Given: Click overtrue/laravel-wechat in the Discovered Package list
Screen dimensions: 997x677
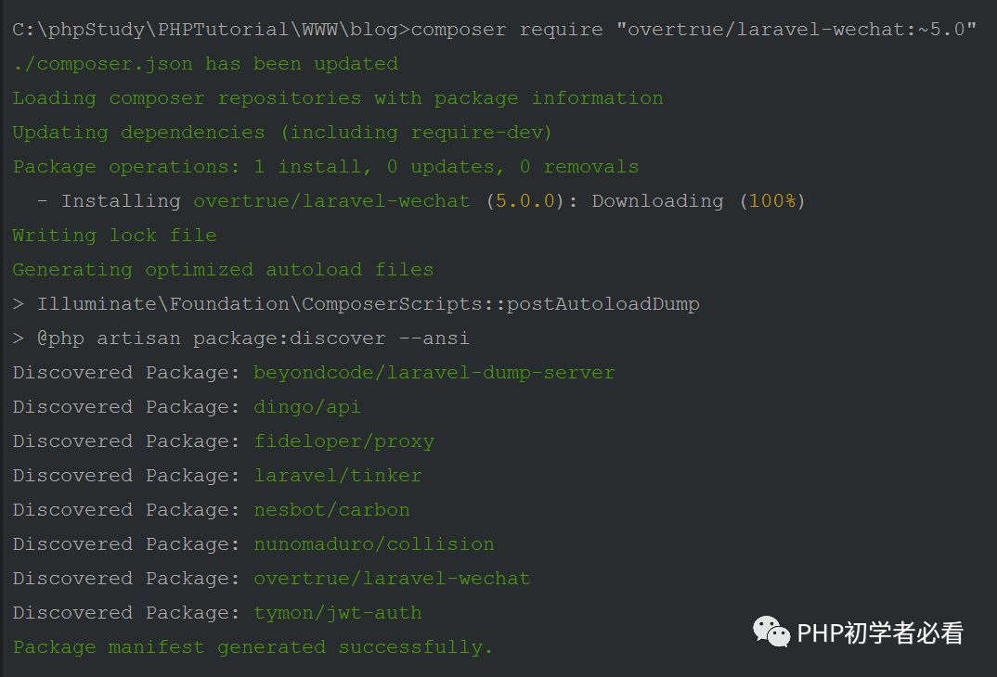Looking at the screenshot, I should click(x=392, y=579).
